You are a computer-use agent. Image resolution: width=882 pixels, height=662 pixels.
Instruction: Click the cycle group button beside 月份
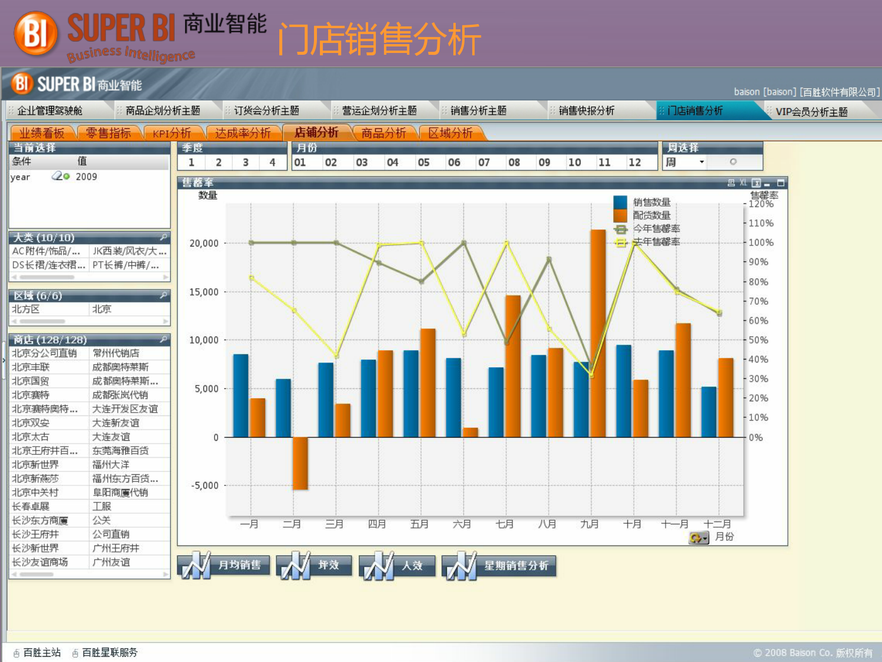click(x=699, y=538)
